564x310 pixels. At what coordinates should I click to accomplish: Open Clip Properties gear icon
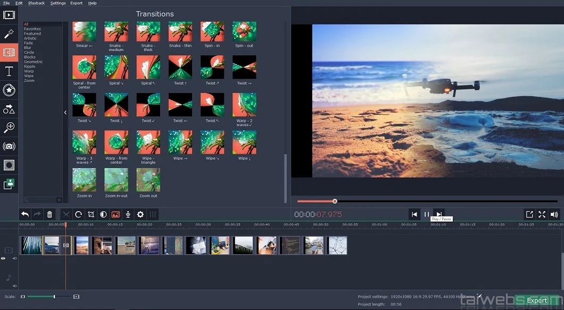140,214
